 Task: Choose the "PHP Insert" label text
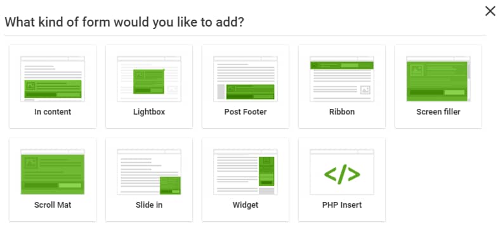tap(342, 205)
